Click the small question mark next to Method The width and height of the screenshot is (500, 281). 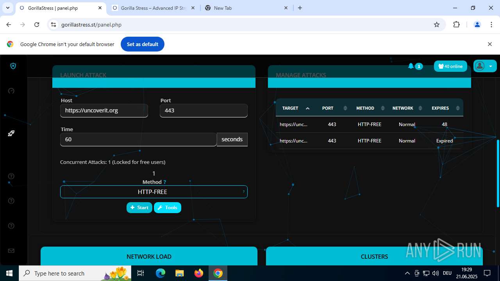[x=165, y=182]
